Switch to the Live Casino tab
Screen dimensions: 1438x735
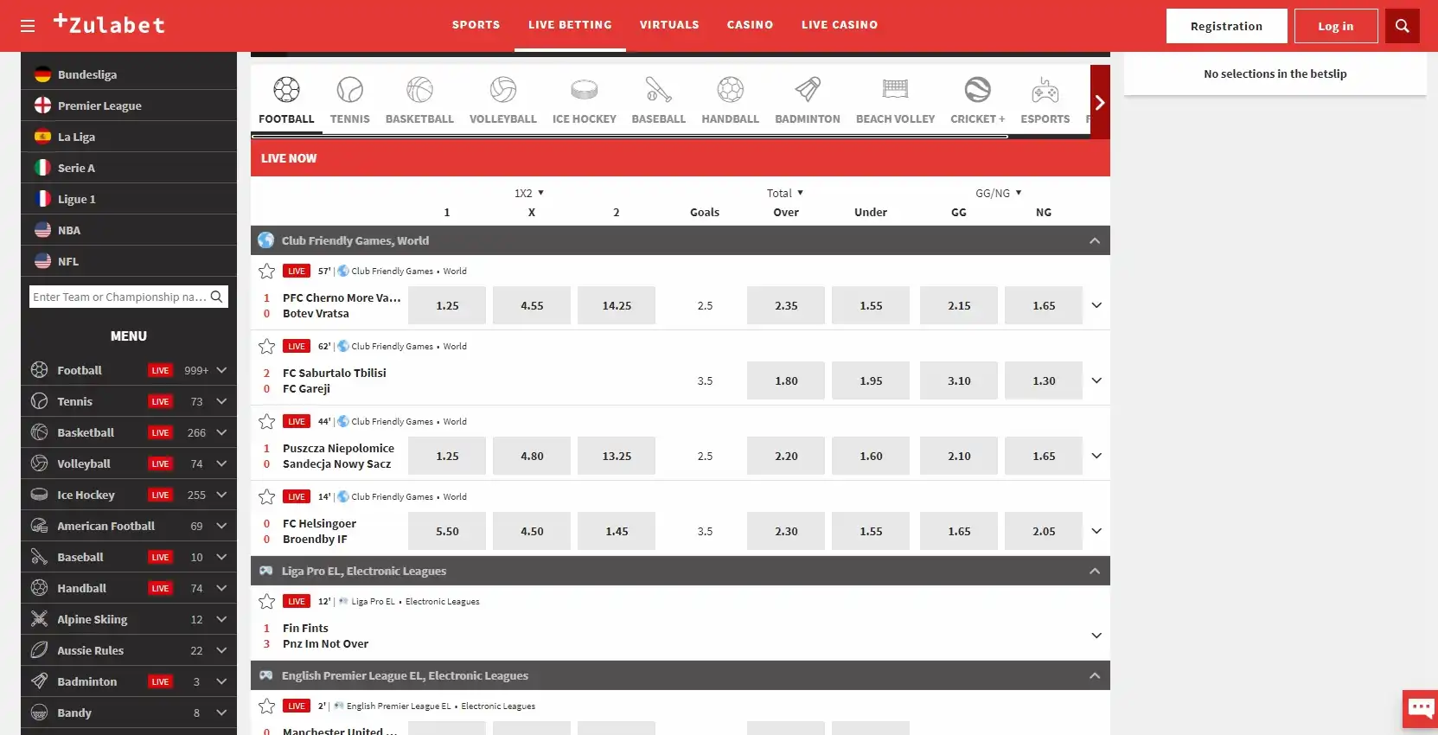coord(839,25)
